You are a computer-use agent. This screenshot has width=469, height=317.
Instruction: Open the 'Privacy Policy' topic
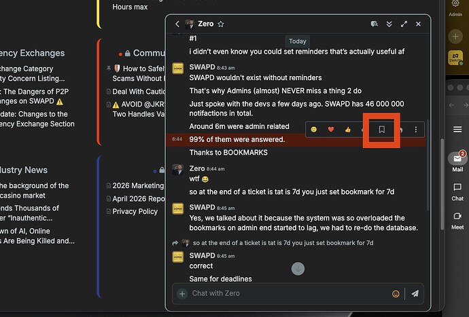[x=135, y=212]
